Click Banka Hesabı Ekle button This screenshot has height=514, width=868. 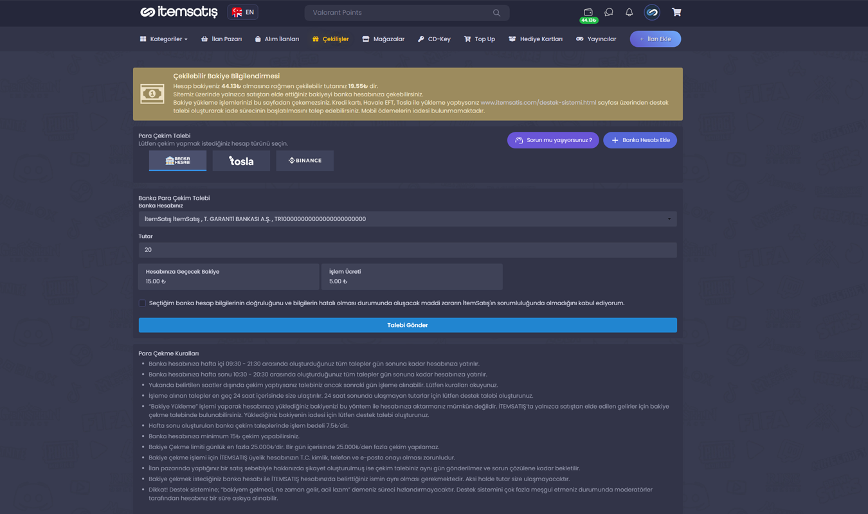pyautogui.click(x=640, y=140)
